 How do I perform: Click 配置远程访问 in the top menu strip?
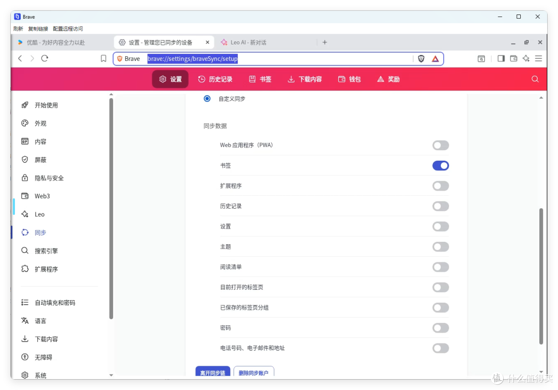tap(68, 29)
